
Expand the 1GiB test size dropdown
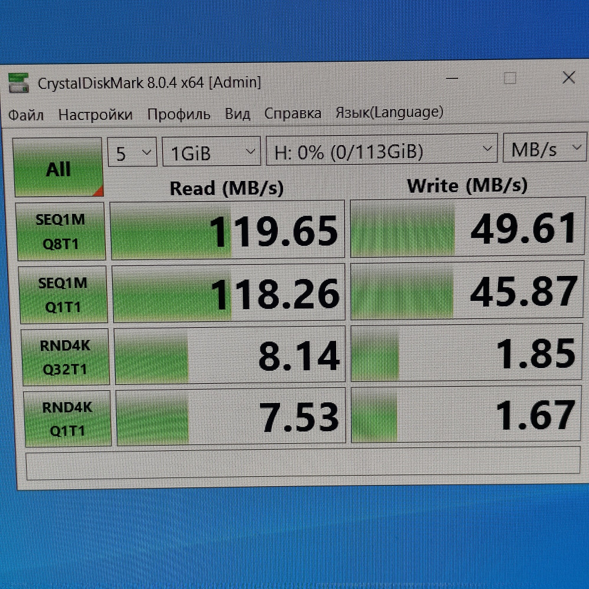tap(211, 151)
